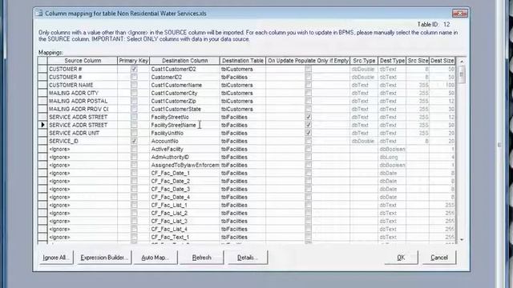Open source dropdown for SERVICE_ID cell

[83, 141]
